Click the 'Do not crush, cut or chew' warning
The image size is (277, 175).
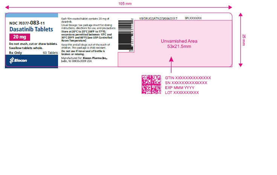[x=33, y=45]
